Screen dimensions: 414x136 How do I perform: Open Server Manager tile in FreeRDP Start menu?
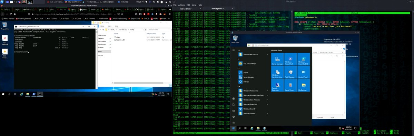277,59
